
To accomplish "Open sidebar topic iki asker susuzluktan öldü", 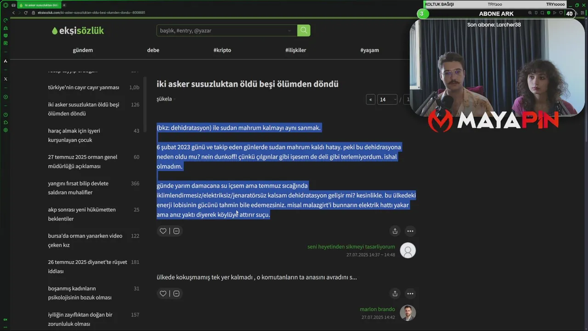I will tap(84, 109).
